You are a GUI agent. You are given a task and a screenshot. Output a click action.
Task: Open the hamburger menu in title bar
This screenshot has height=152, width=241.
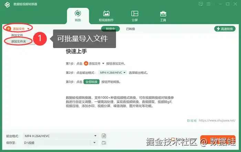pyautogui.click(x=208, y=4)
